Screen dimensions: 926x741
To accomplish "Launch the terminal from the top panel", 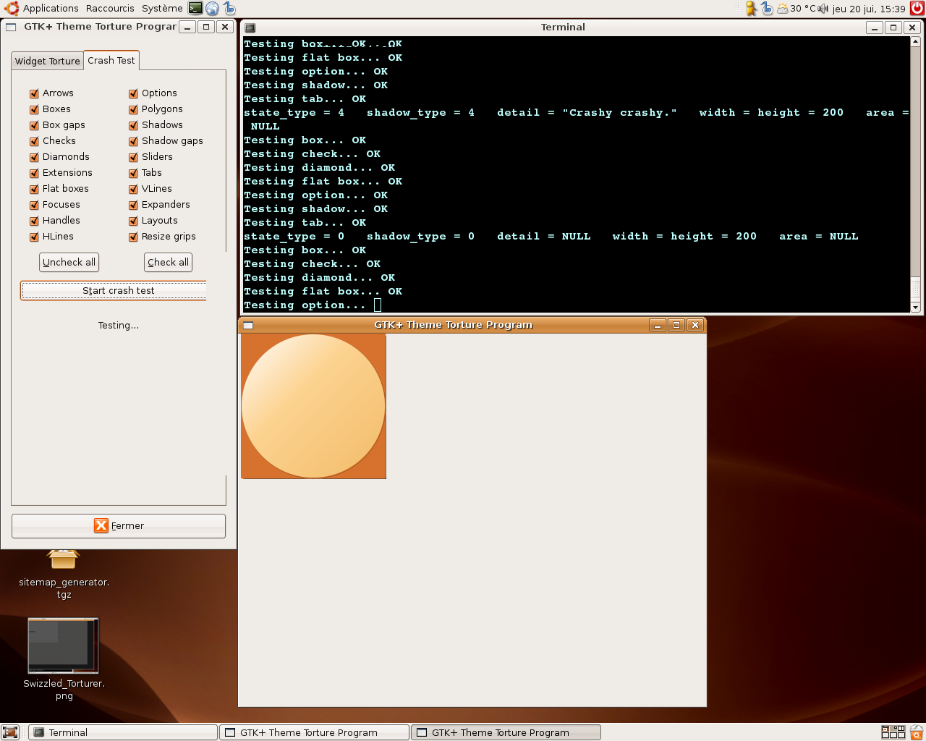I will click(x=195, y=8).
